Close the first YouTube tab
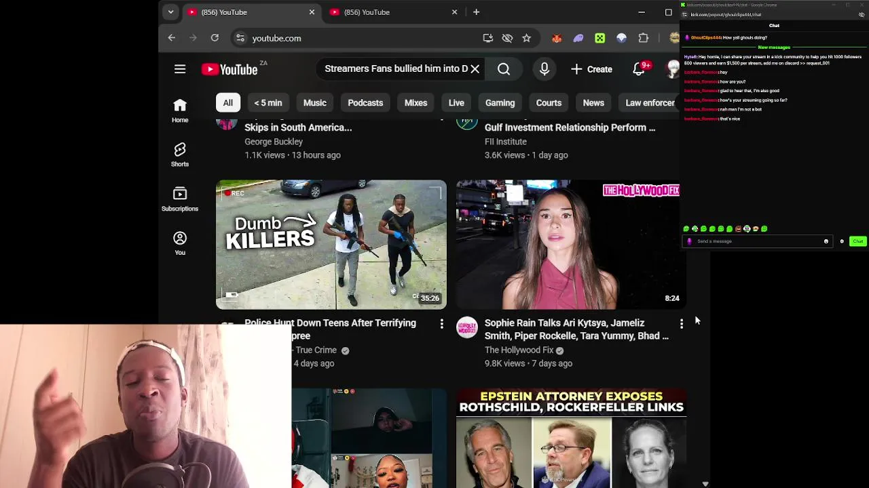 tap(312, 12)
